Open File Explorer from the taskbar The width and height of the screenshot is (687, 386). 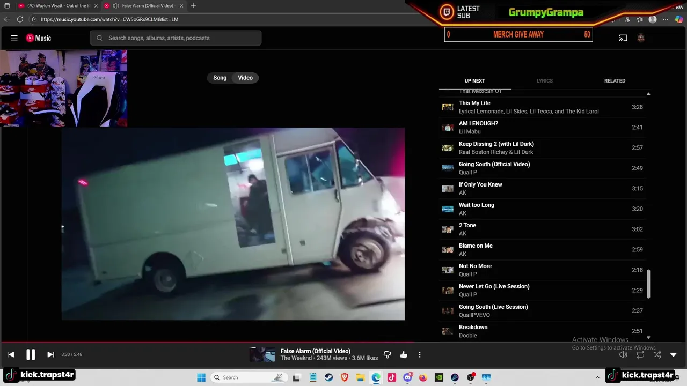point(360,377)
